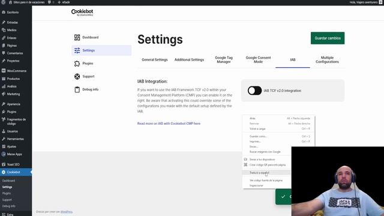The image size is (384, 216).
Task: Open Settings submenu under Cookiebot sidebar
Action: click(x=7, y=187)
